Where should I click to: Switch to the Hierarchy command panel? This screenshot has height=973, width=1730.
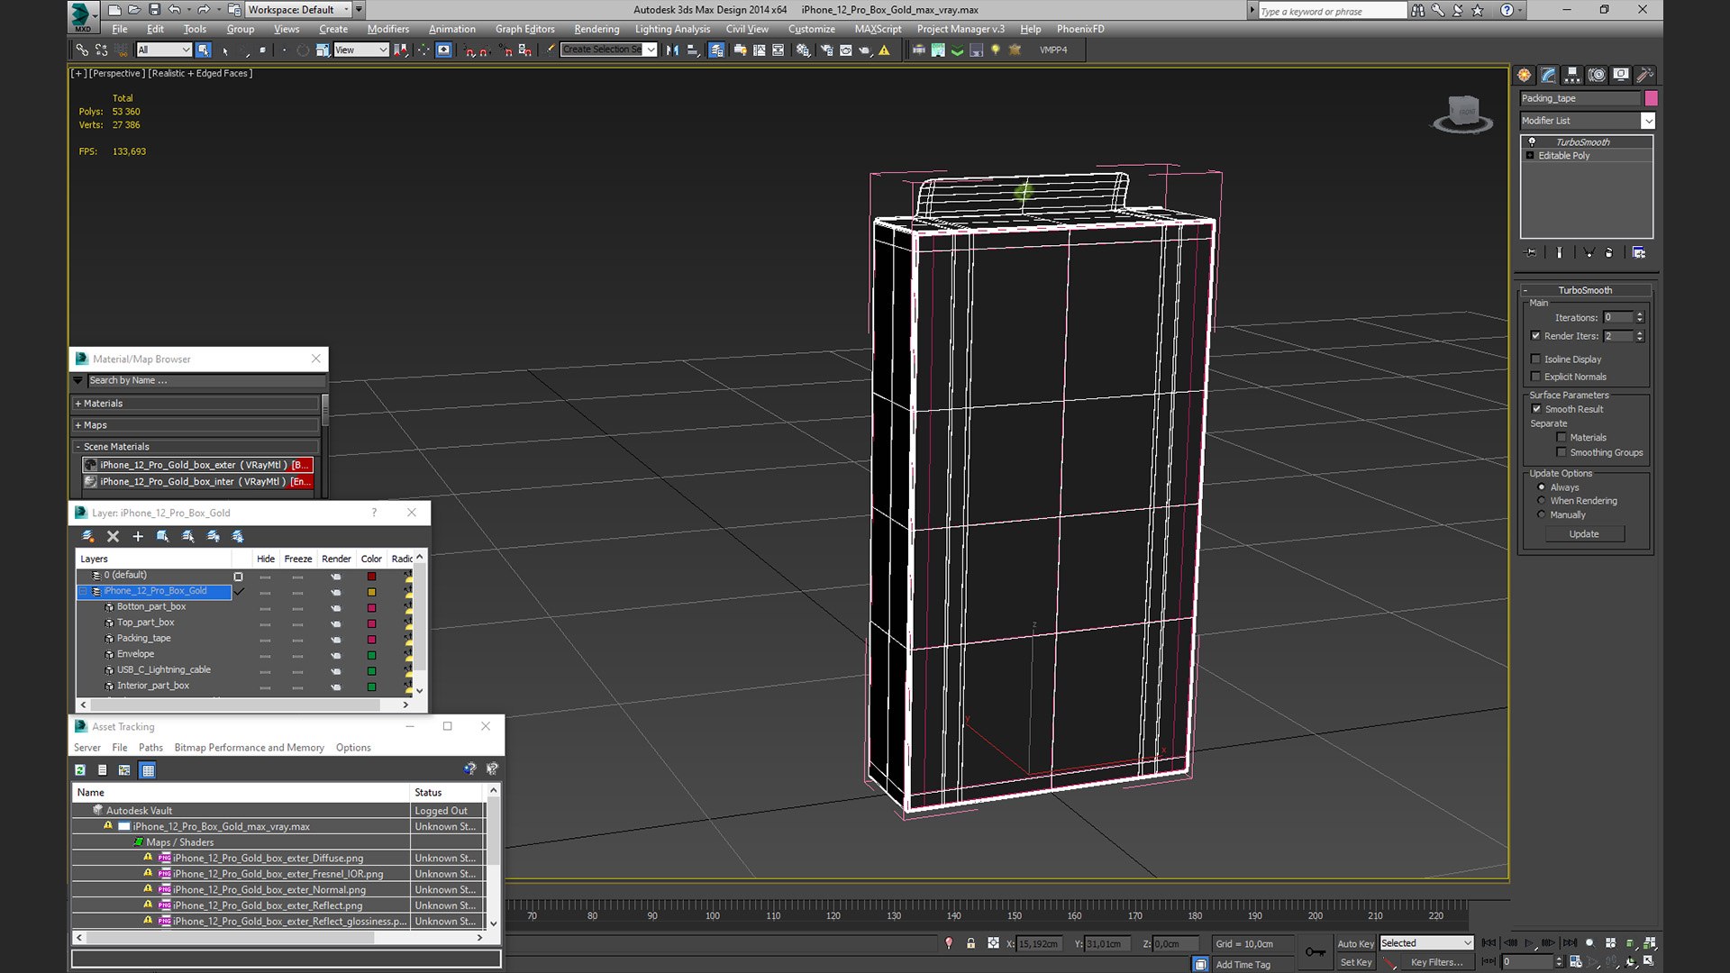(1572, 75)
